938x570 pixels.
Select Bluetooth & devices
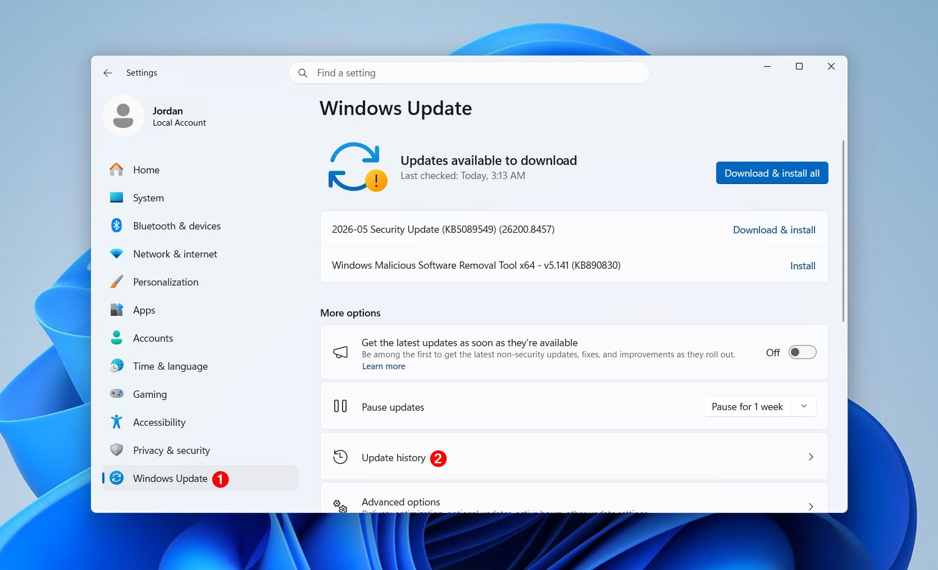pos(199,226)
